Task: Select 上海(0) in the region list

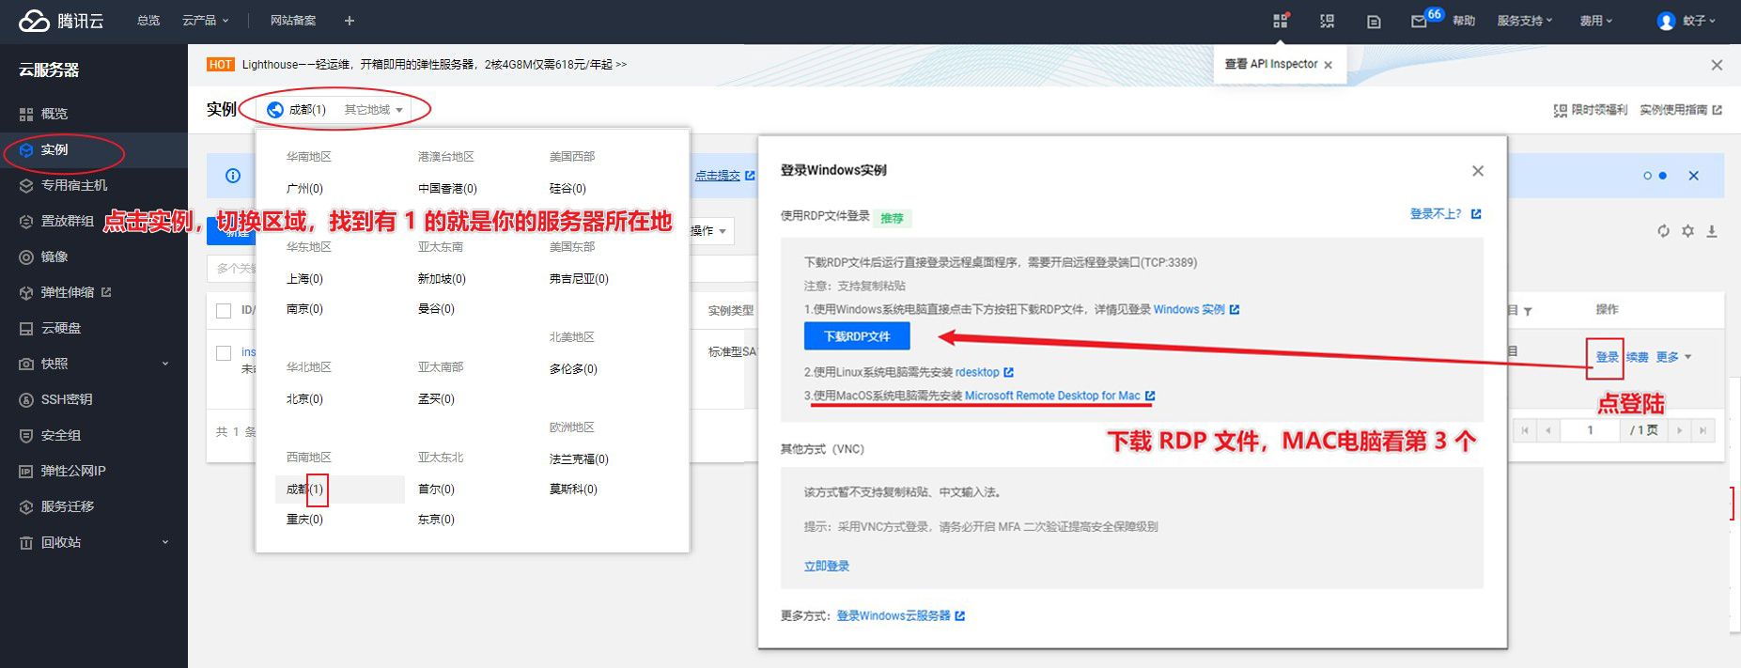Action: point(304,279)
